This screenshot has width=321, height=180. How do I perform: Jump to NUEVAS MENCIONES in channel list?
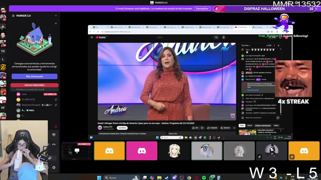(x=34, y=85)
